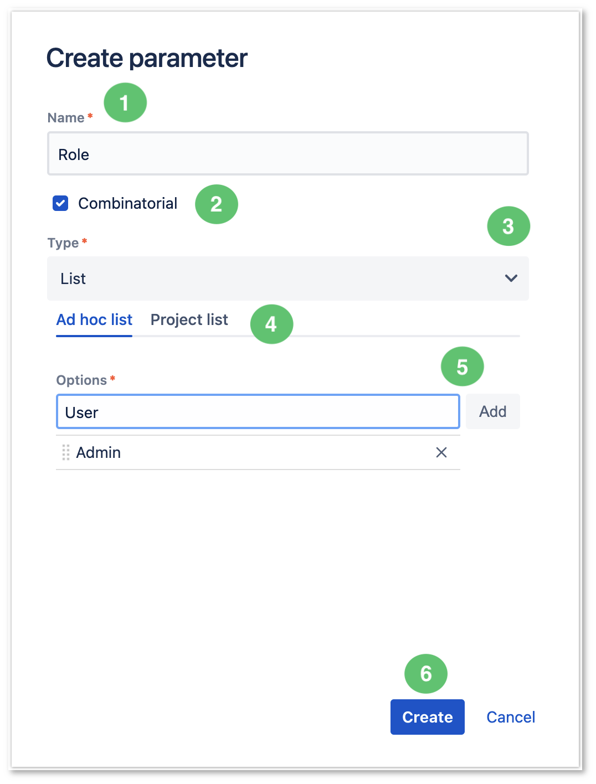
Task: Click the green step 2 badge
Action: pyautogui.click(x=217, y=204)
